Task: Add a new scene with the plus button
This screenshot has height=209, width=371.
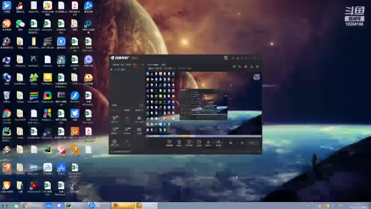Action: pyautogui.click(x=143, y=65)
